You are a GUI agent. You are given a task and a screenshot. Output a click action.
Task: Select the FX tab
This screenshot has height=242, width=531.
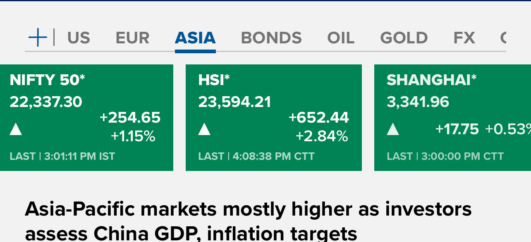pos(464,38)
